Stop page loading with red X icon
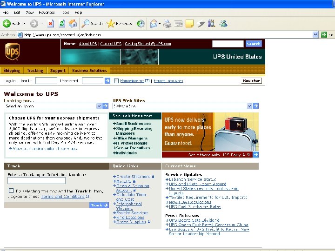The width and height of the screenshot is (335, 251). pyautogui.click(x=51, y=24)
